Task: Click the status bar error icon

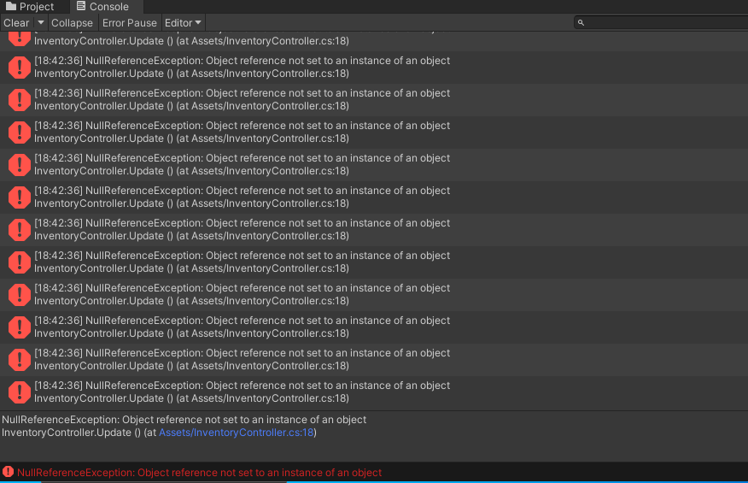Action: click(x=8, y=472)
